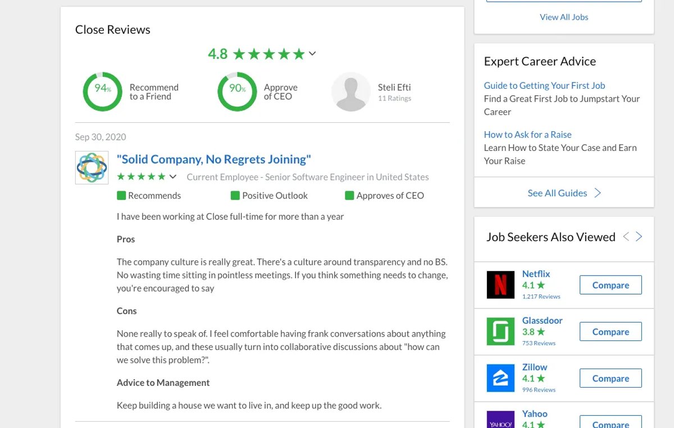Viewport: 674px width, 428px height.
Task: Click the Close Reviews heading
Action: pyautogui.click(x=113, y=30)
